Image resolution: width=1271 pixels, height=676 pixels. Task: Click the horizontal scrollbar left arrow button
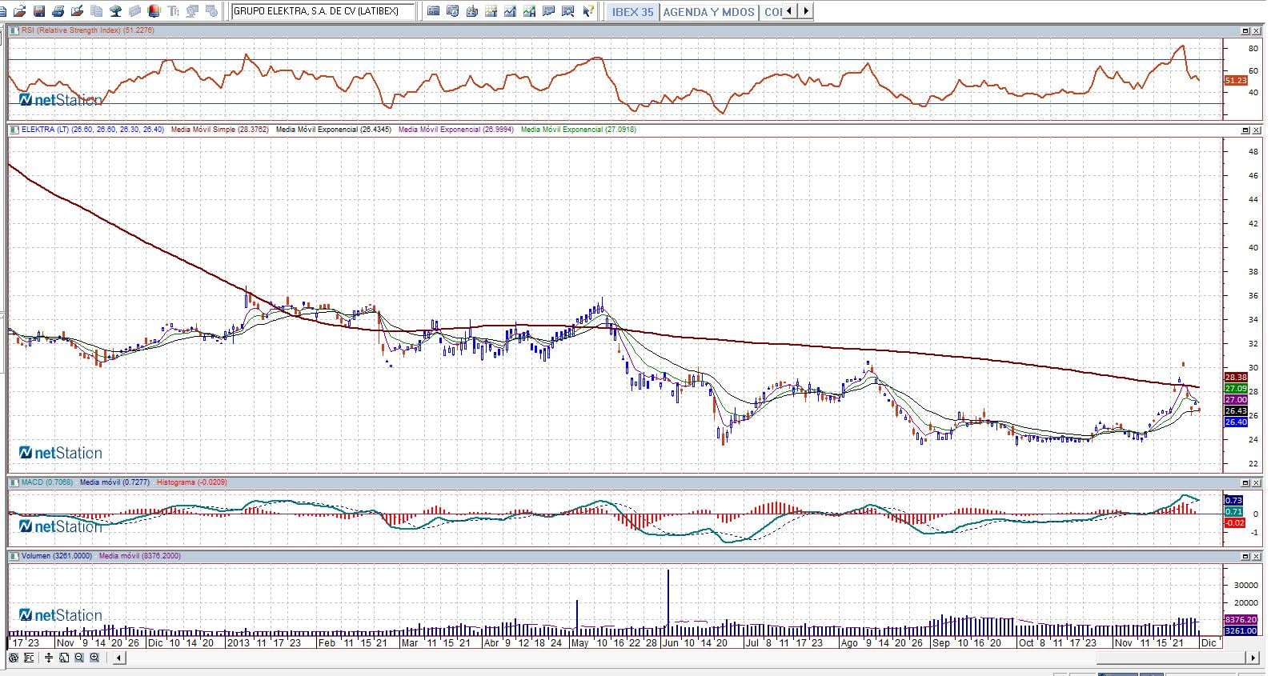118,658
